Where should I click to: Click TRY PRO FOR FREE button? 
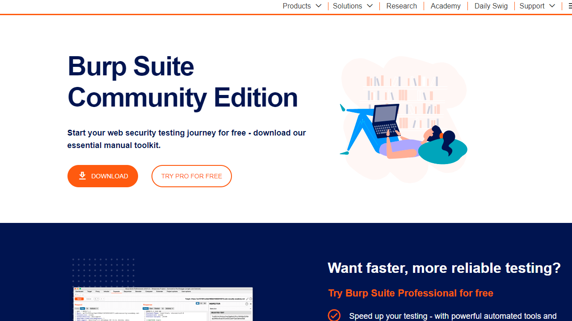tap(192, 176)
